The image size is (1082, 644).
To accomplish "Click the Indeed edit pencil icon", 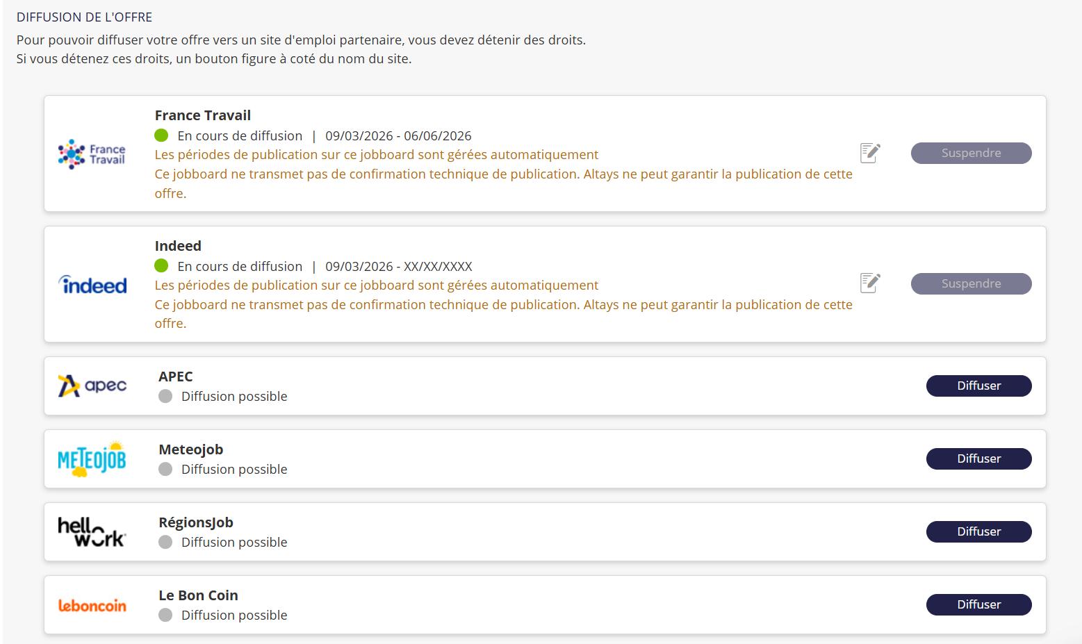I will pyautogui.click(x=870, y=283).
